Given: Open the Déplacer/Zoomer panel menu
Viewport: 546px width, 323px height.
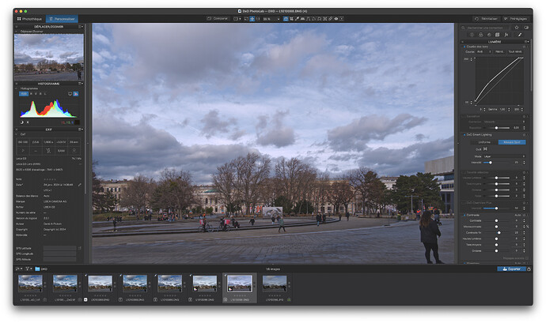Looking at the screenshot, I should click(81, 26).
